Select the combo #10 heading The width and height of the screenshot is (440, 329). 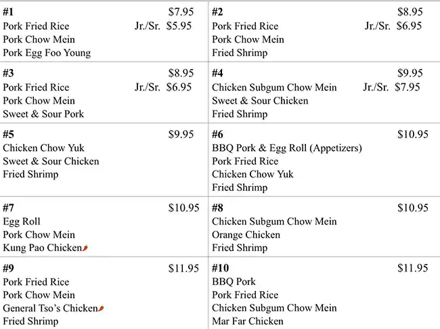pyautogui.click(x=221, y=268)
